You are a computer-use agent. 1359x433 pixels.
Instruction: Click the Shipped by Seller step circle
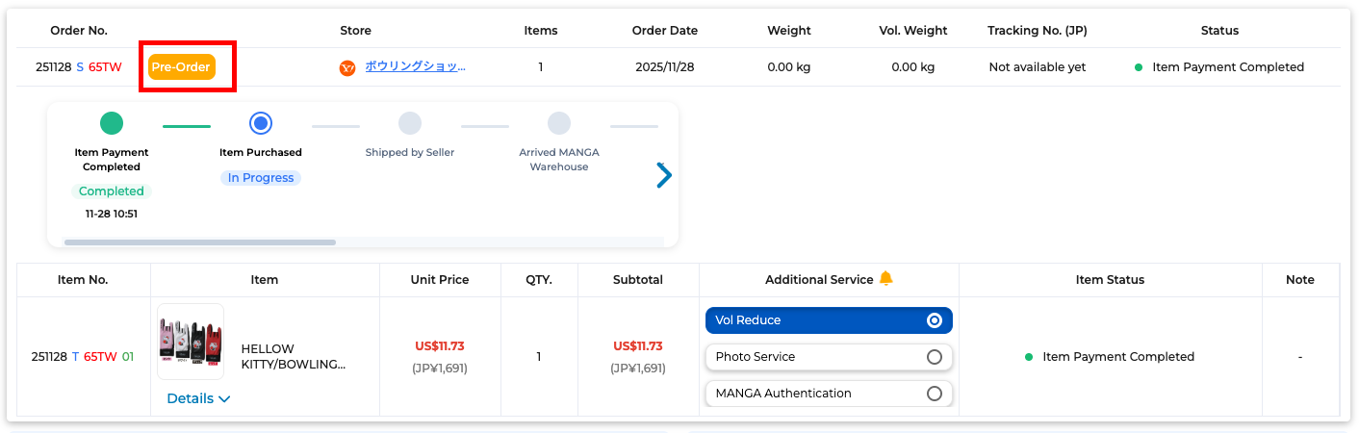pos(410,123)
